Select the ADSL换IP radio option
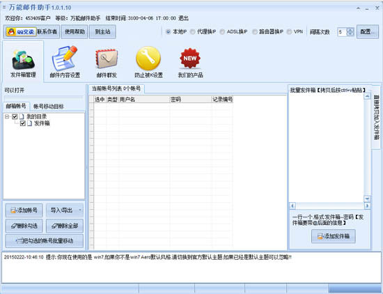Viewport: 383px width, 294px height. [x=222, y=32]
